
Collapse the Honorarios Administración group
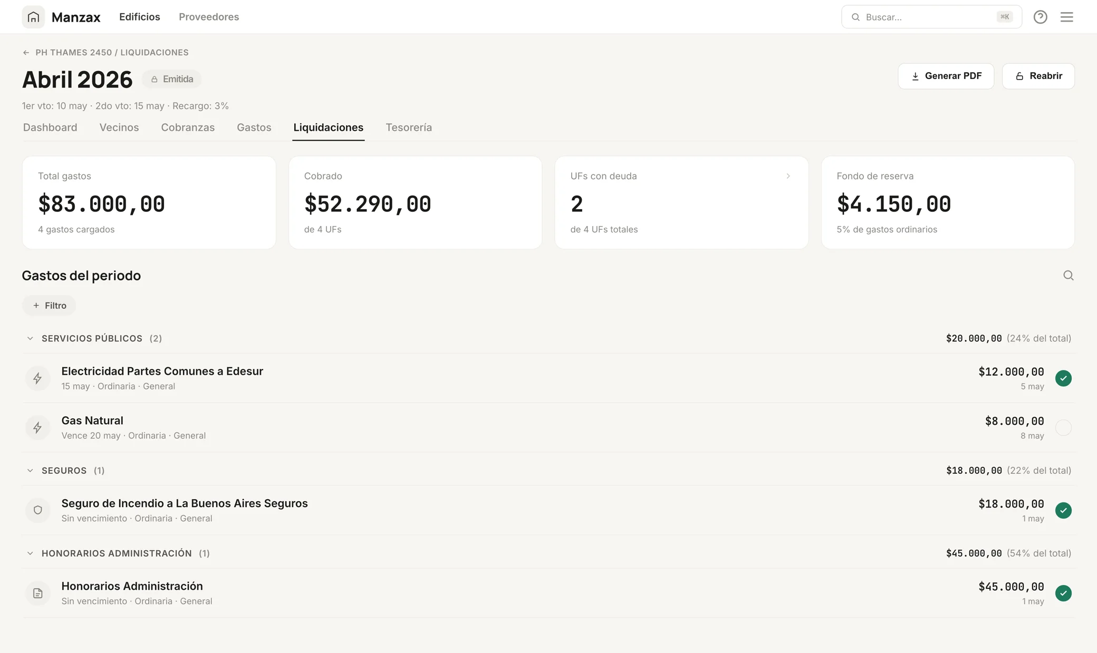[30, 553]
